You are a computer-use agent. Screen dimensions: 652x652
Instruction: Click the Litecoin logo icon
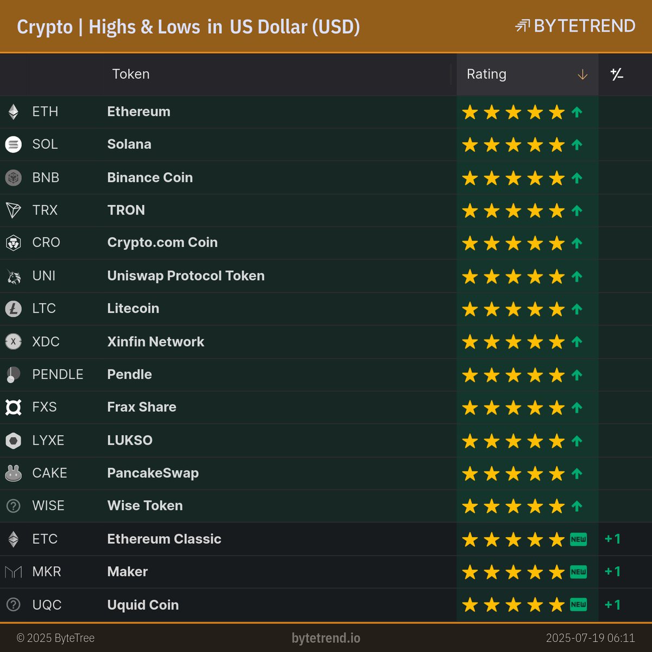tap(13, 309)
